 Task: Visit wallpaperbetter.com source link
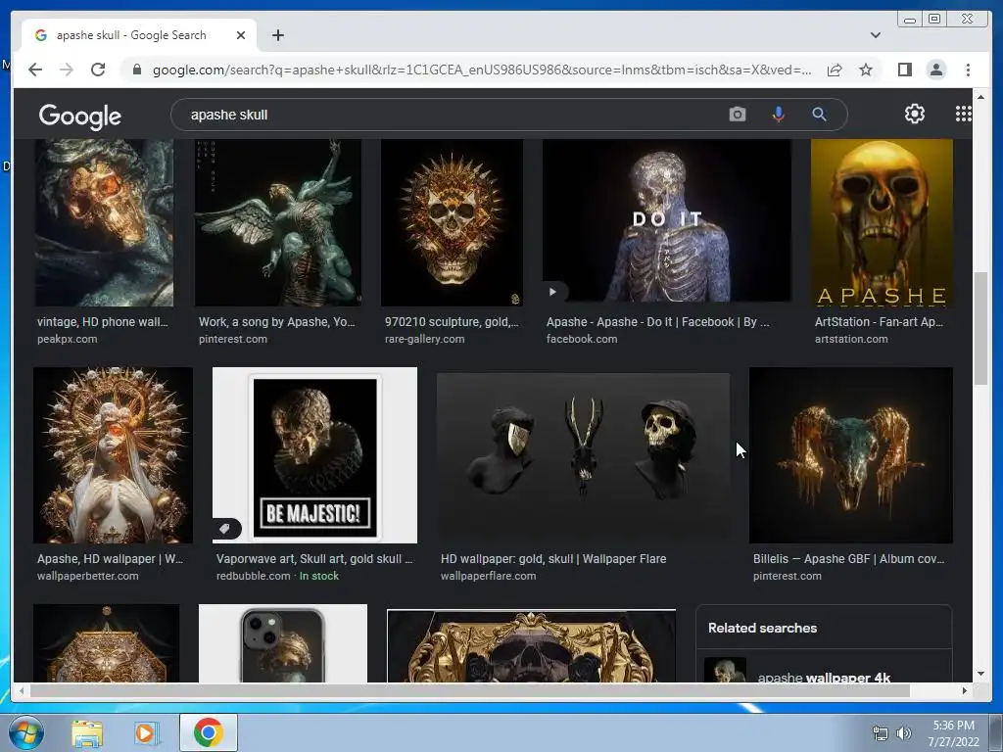coord(87,576)
